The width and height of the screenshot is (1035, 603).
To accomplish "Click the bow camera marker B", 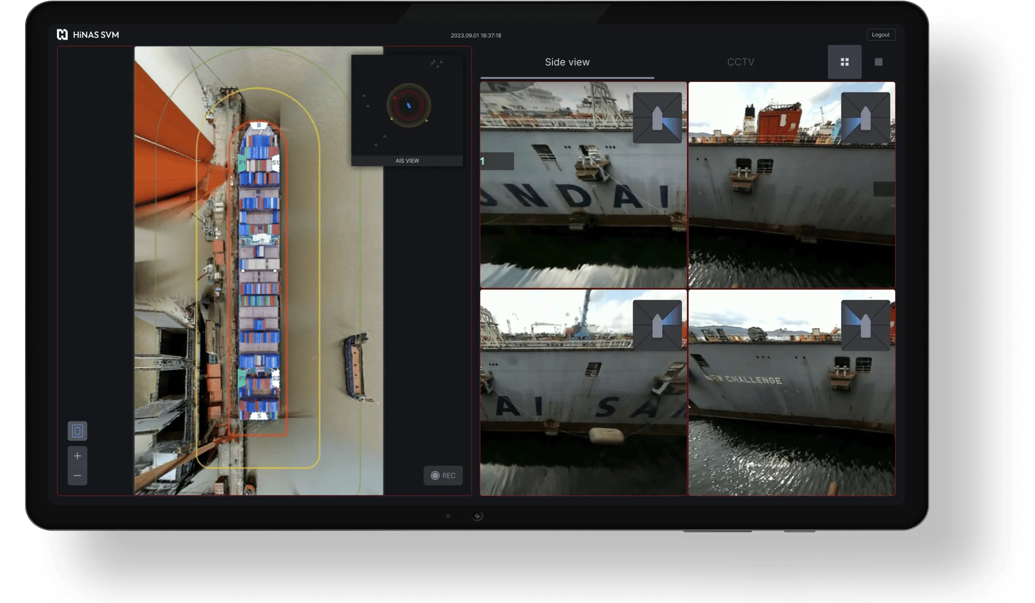I will pyautogui.click(x=259, y=125).
